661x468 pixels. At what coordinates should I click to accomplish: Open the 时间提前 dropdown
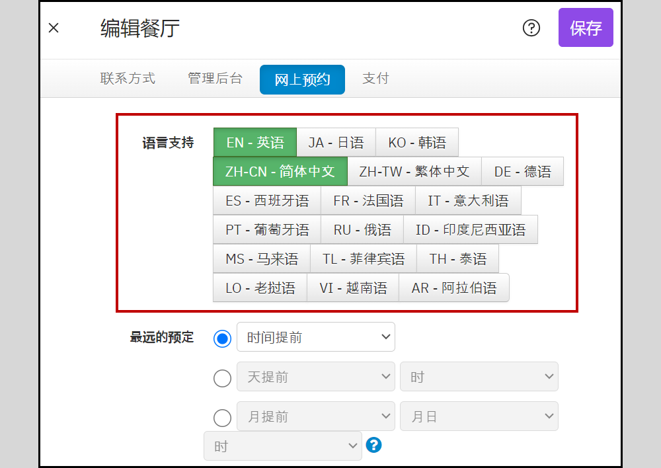coord(316,337)
